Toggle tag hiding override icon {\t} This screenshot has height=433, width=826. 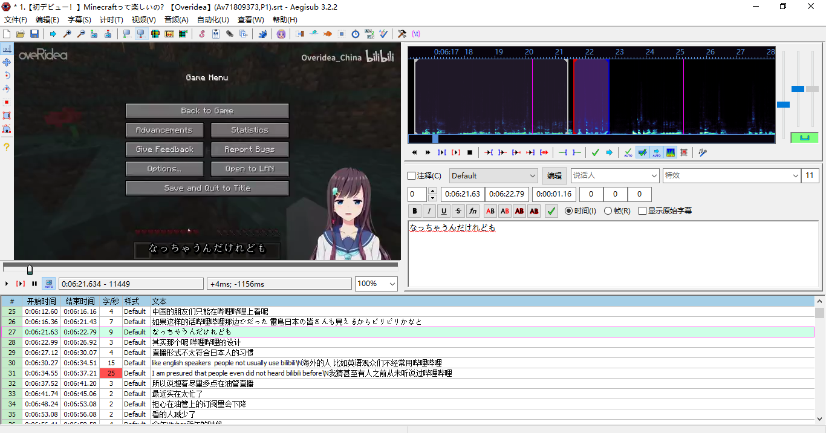click(x=416, y=34)
